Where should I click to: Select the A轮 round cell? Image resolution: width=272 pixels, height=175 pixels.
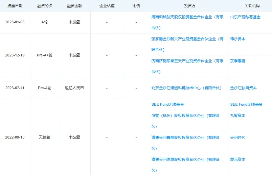point(45,22)
